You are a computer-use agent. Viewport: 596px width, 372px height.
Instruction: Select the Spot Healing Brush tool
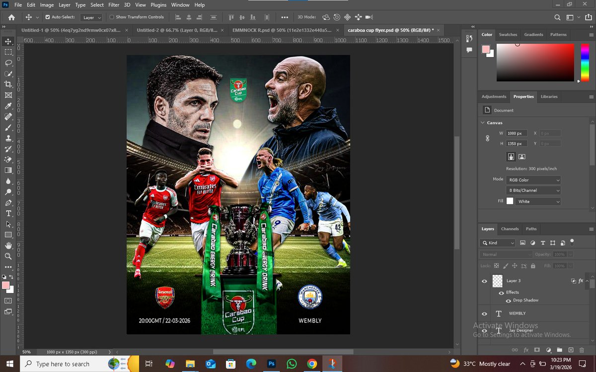tap(8, 117)
